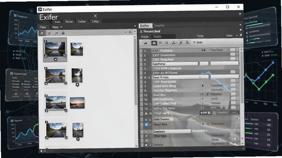
Task: Click the Doetnics text field near the list bottom
Action: [172, 131]
